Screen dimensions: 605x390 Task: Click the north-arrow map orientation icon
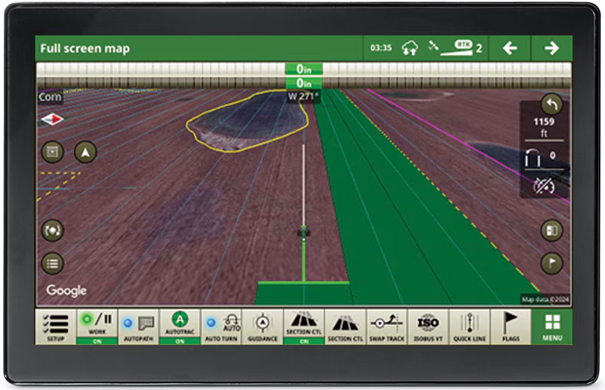click(x=85, y=152)
